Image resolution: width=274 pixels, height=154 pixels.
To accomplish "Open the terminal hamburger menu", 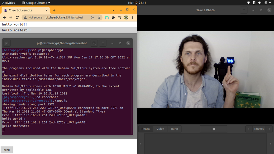I will (103, 43).
